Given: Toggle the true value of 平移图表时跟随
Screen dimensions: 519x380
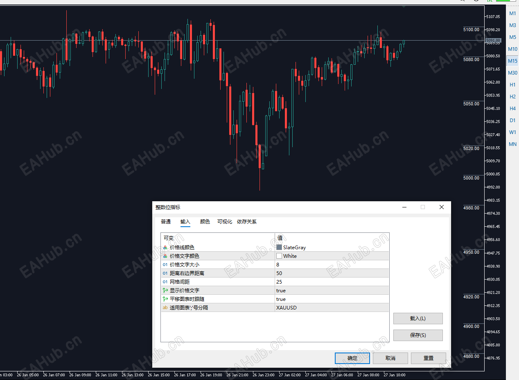Looking at the screenshot, I should click(281, 299).
